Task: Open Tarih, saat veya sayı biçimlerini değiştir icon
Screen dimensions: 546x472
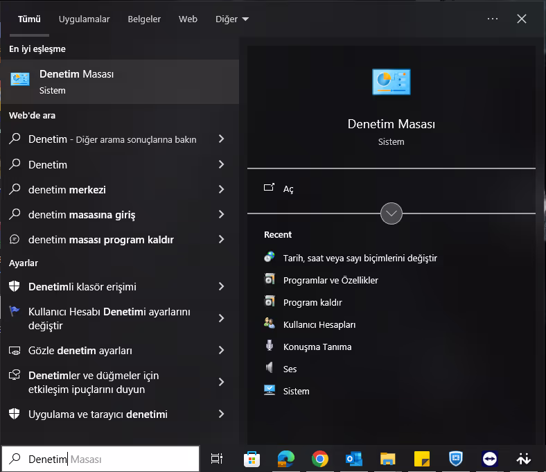Action: pyautogui.click(x=269, y=257)
